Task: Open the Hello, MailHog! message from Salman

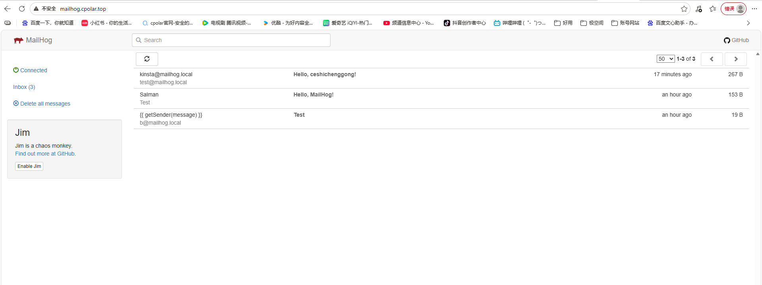Action: tap(313, 94)
